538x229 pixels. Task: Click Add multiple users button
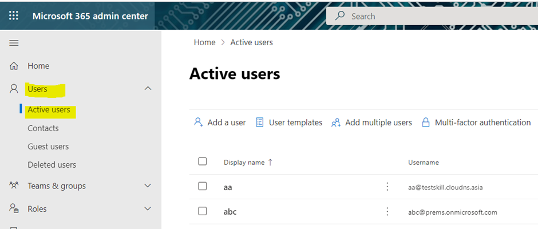371,123
